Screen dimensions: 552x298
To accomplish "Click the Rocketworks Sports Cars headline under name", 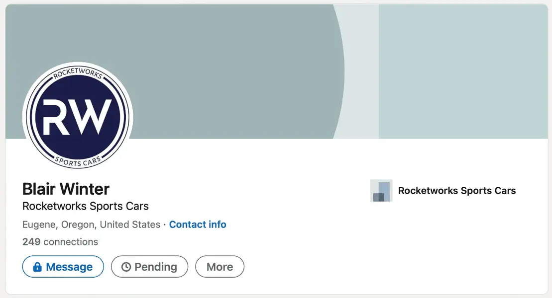I will tap(86, 206).
